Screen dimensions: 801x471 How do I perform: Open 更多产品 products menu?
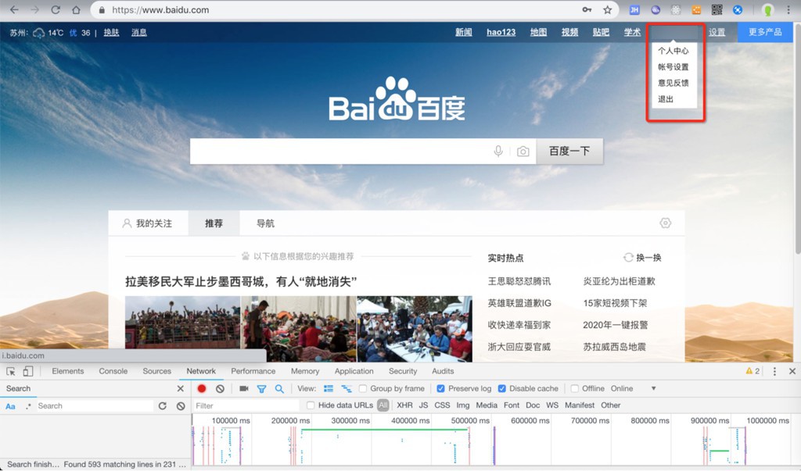tap(765, 32)
